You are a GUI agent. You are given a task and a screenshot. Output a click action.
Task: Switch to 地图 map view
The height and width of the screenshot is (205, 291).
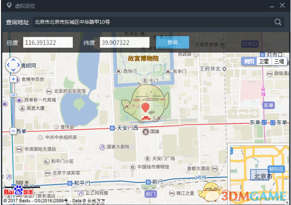[x=249, y=61]
